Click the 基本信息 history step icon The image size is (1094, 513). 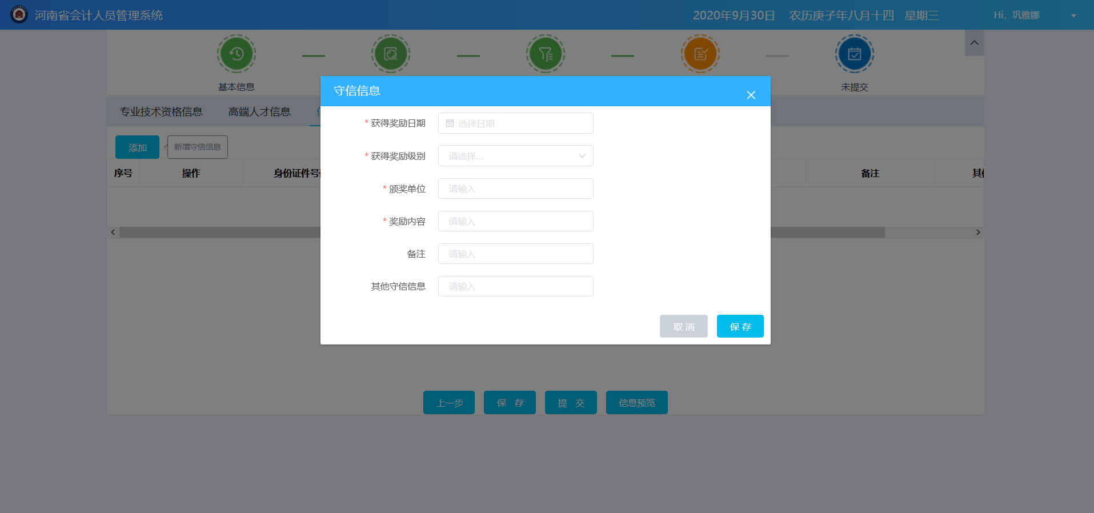[237, 54]
